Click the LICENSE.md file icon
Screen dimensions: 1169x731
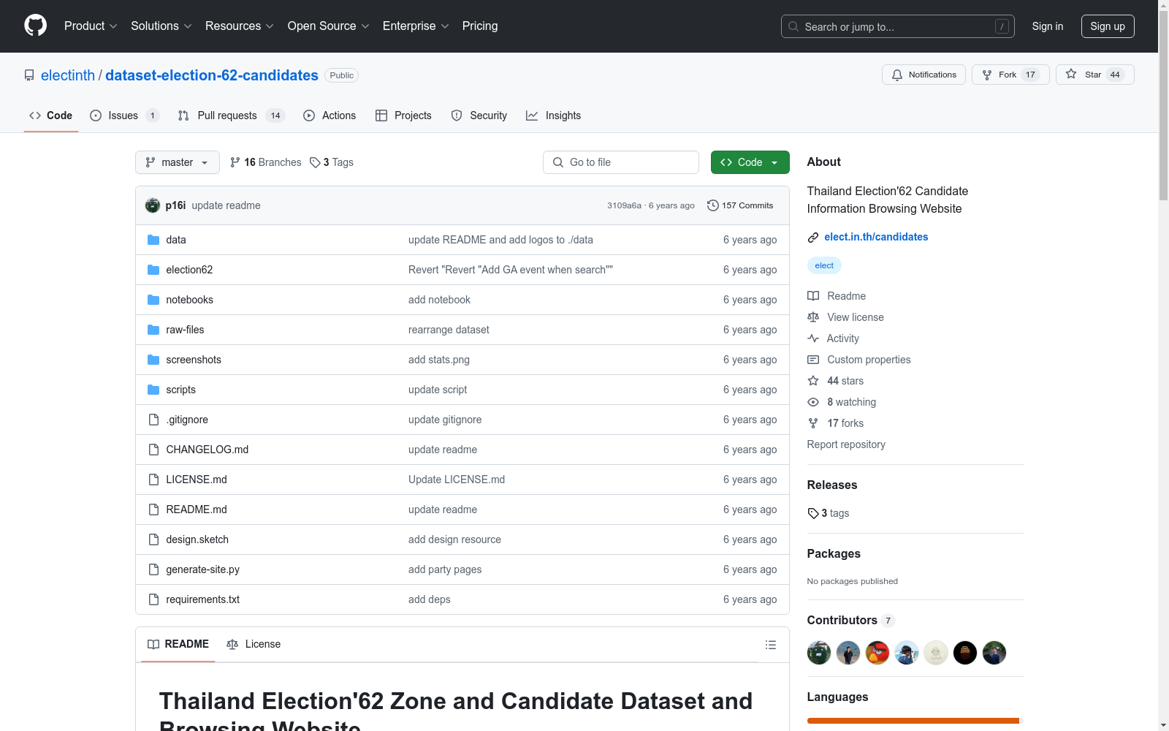[153, 480]
